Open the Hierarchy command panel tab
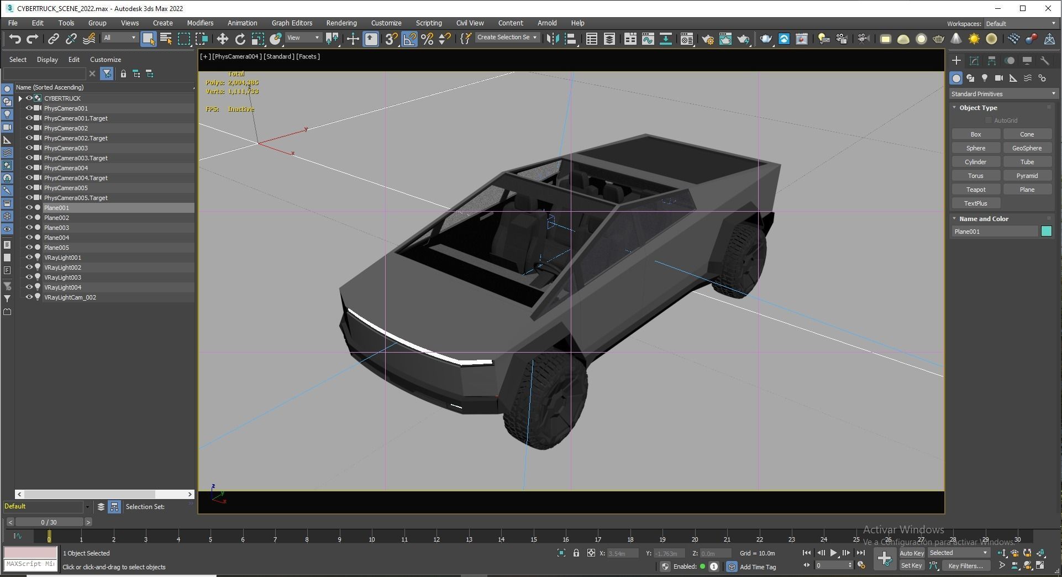 [992, 61]
